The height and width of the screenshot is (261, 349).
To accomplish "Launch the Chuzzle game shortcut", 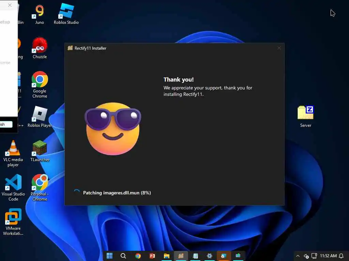I will pos(40,48).
